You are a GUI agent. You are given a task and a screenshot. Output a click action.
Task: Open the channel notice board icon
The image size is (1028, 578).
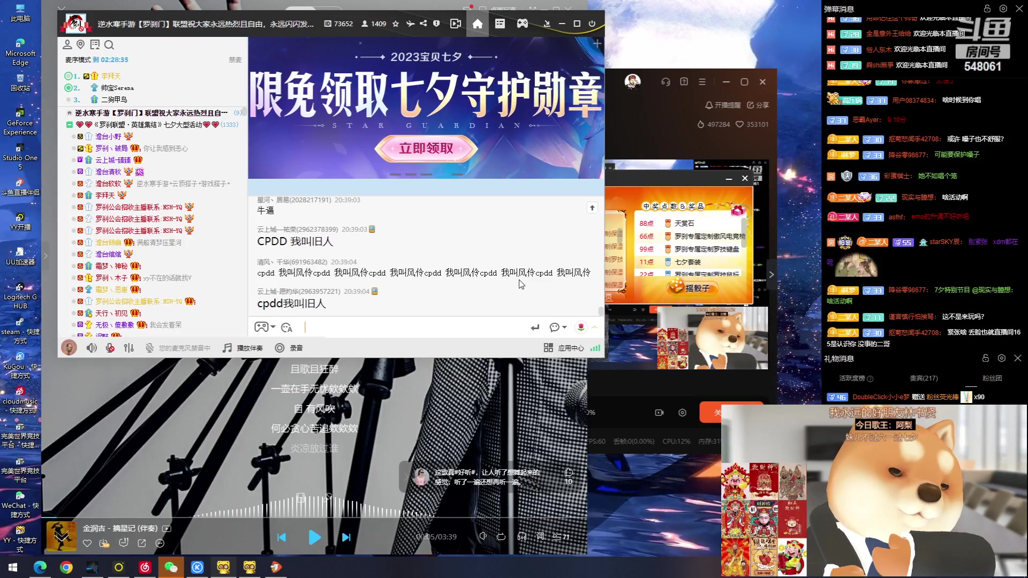coord(95,44)
